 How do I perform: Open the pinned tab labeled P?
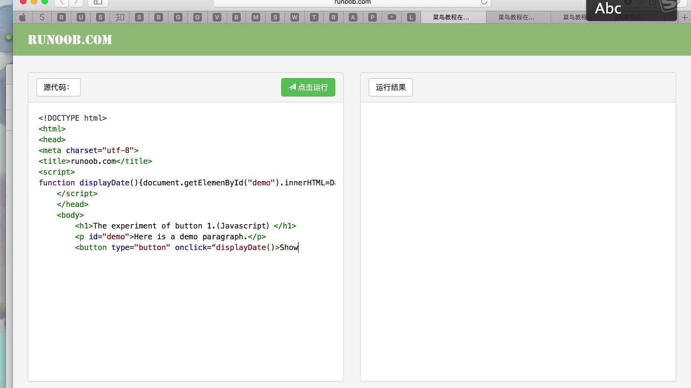[372, 17]
